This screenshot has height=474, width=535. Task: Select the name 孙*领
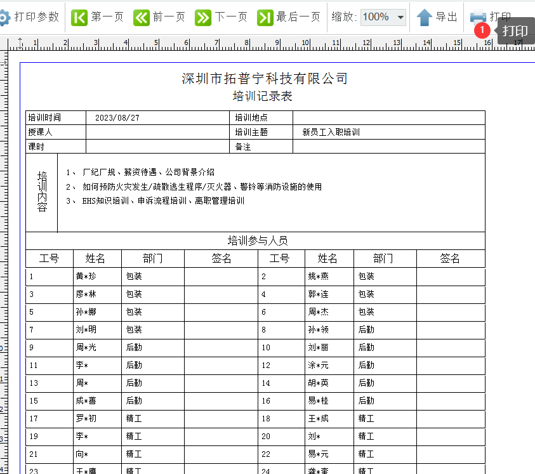coord(319,330)
